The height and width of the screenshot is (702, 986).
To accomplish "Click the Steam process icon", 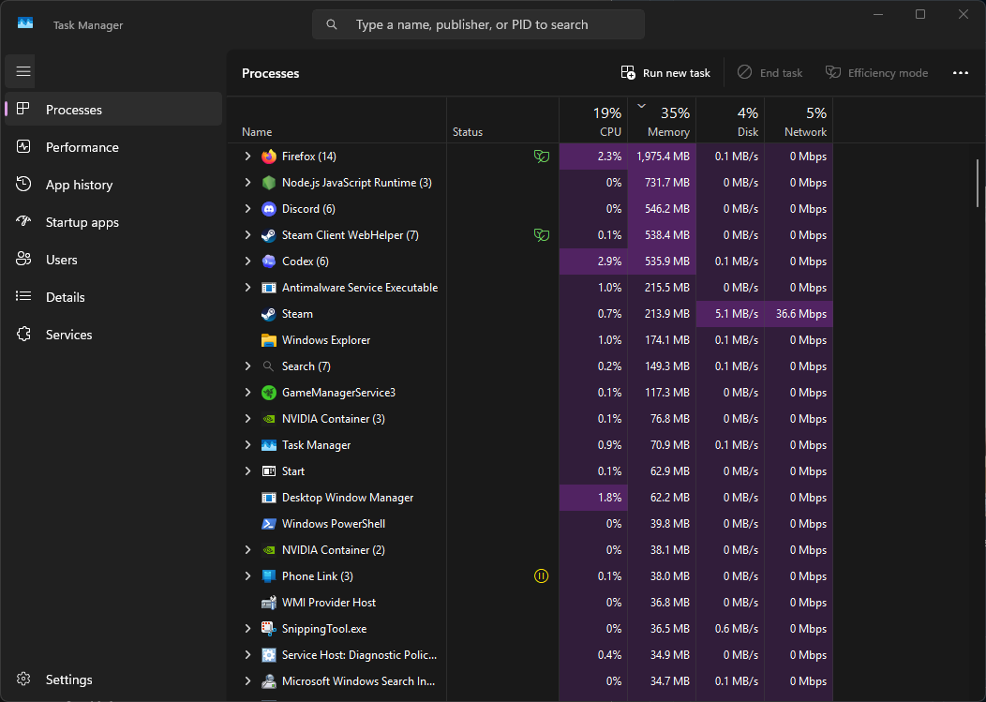I will coord(268,314).
